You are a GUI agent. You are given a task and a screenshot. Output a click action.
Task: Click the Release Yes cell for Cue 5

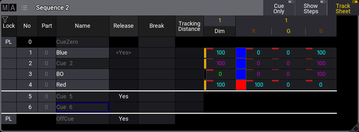coord(124,96)
